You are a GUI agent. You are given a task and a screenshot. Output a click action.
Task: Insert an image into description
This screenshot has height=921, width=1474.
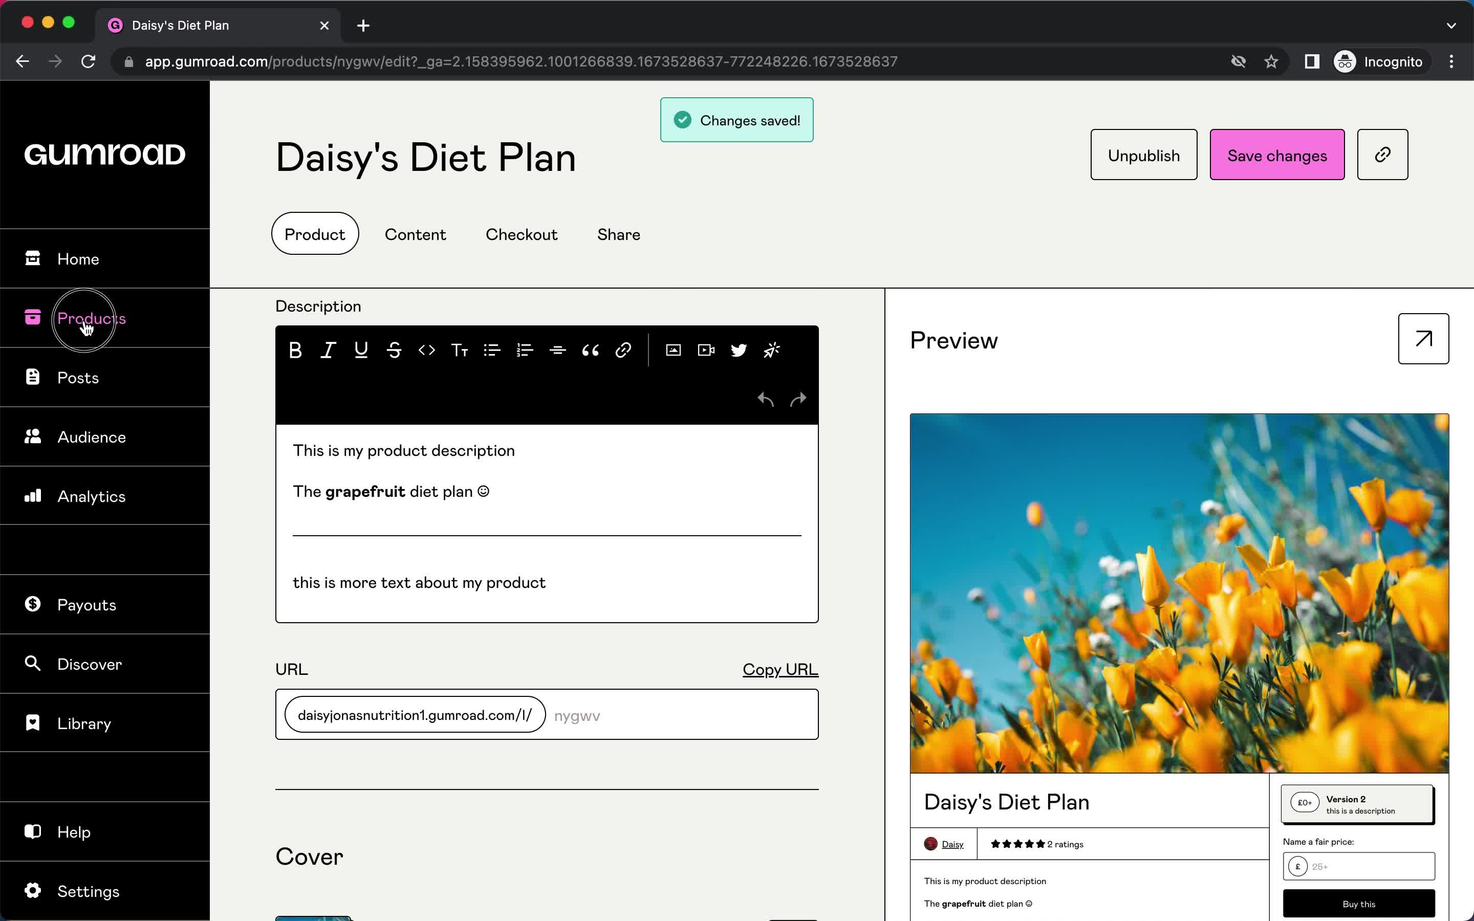point(674,349)
